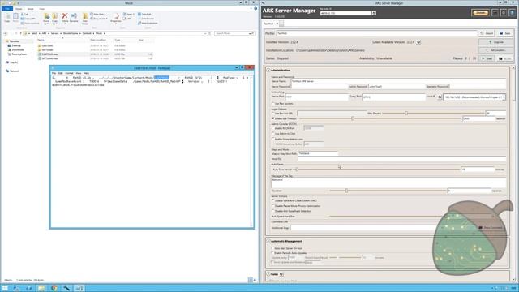Click Rename icon in Explorer ribbon
Screen dimensions: 519x292
coord(74,17)
